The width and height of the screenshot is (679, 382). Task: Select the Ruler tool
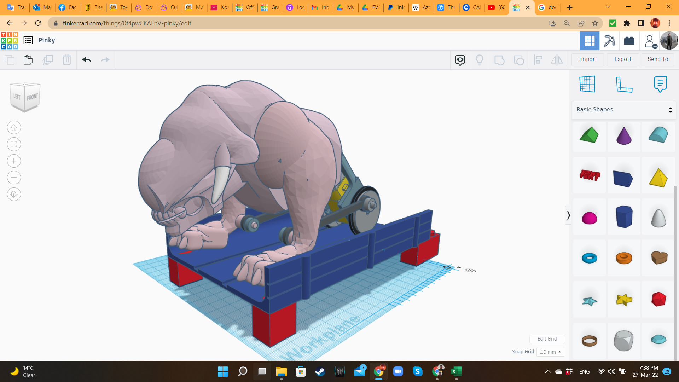[624, 84]
